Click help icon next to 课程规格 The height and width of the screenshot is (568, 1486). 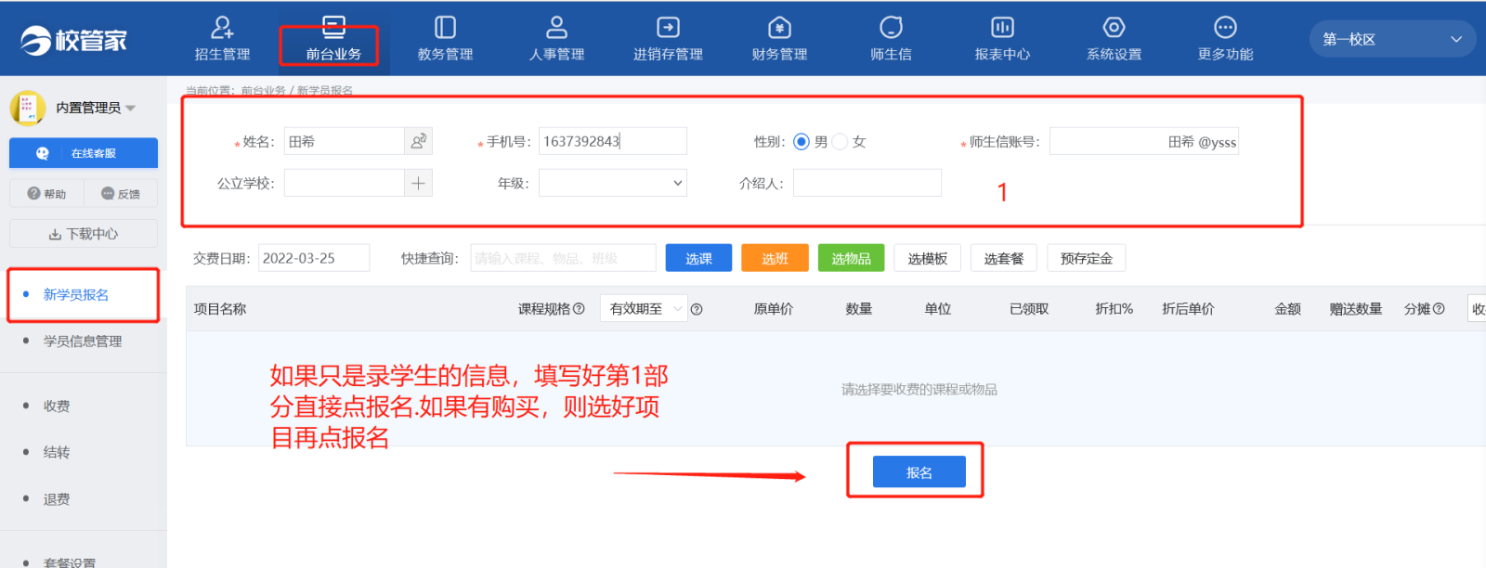(x=579, y=309)
